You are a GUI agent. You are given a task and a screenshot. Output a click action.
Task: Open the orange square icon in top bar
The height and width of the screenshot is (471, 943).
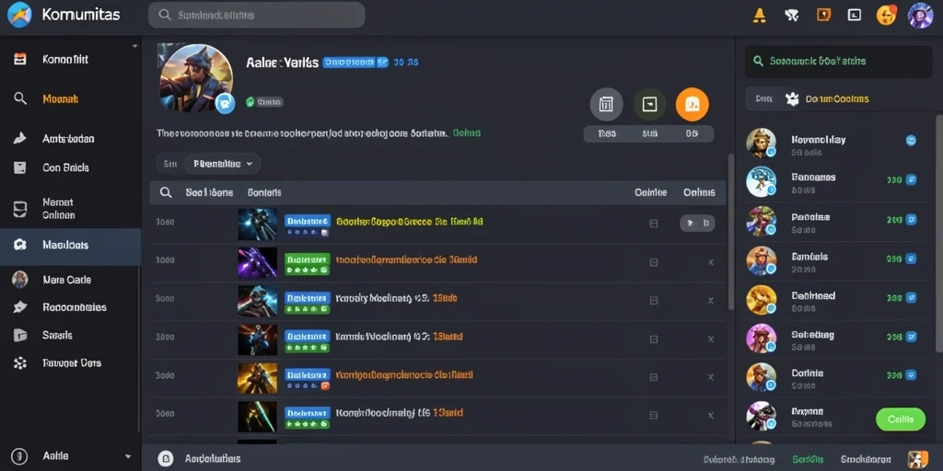[x=823, y=15]
